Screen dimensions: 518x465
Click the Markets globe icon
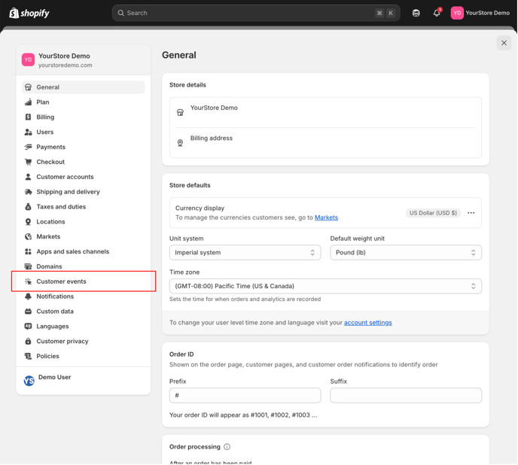[29, 236]
